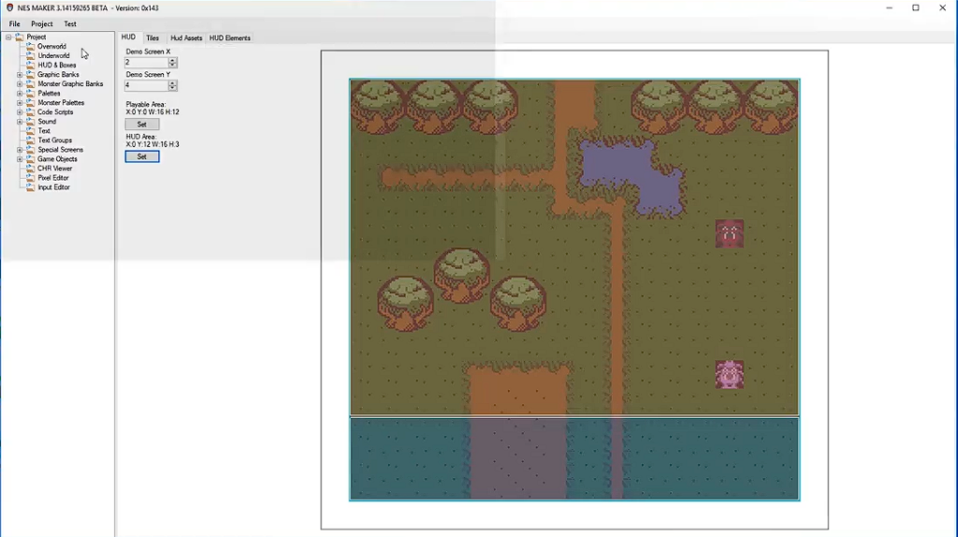Image resolution: width=958 pixels, height=537 pixels.
Task: Open the File menu
Action: (15, 23)
